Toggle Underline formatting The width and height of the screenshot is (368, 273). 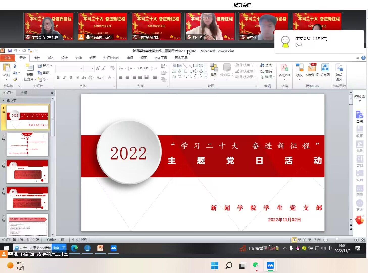(x=71, y=78)
